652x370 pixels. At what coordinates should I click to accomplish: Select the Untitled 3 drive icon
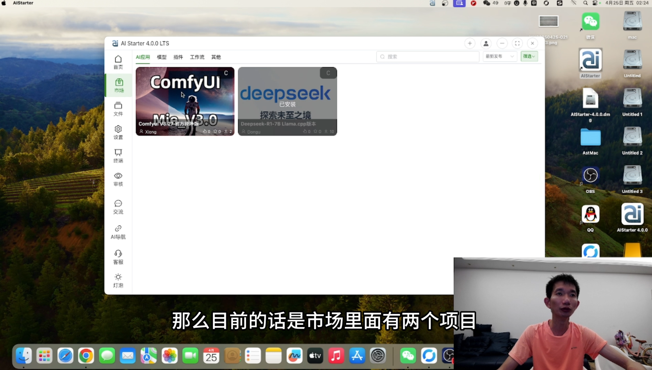[632, 175]
